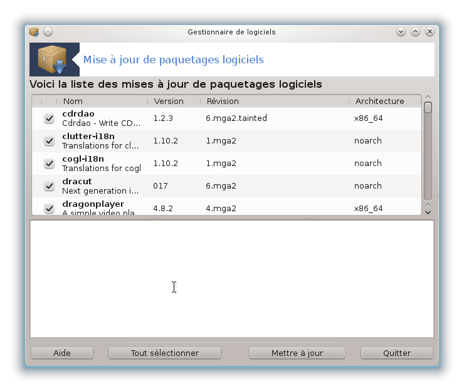Select the clutter-i18n package name
The height and width of the screenshot is (391, 464).
(x=88, y=136)
